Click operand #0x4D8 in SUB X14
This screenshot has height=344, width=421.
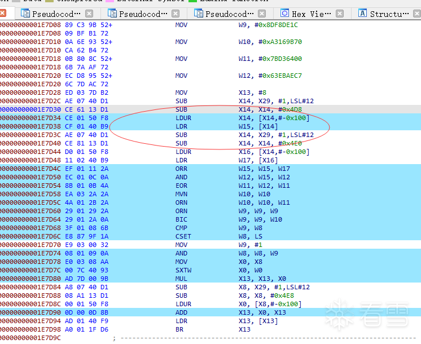[x=290, y=109]
